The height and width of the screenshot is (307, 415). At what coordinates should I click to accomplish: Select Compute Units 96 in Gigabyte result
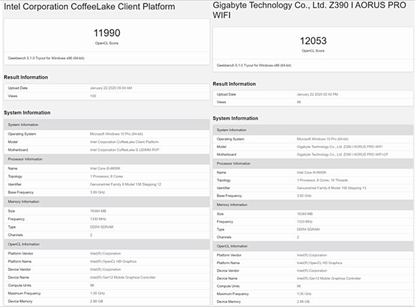click(x=299, y=286)
